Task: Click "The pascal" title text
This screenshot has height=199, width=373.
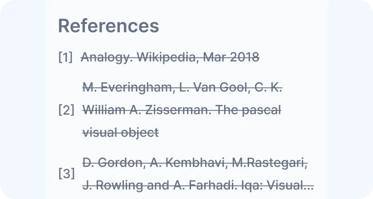Action: (255, 110)
